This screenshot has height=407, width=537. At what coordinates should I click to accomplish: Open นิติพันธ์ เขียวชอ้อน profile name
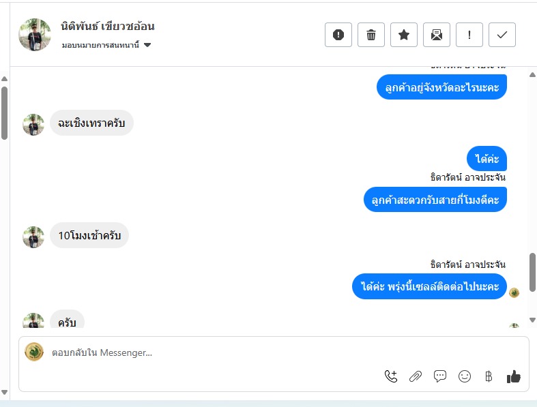[x=108, y=26]
